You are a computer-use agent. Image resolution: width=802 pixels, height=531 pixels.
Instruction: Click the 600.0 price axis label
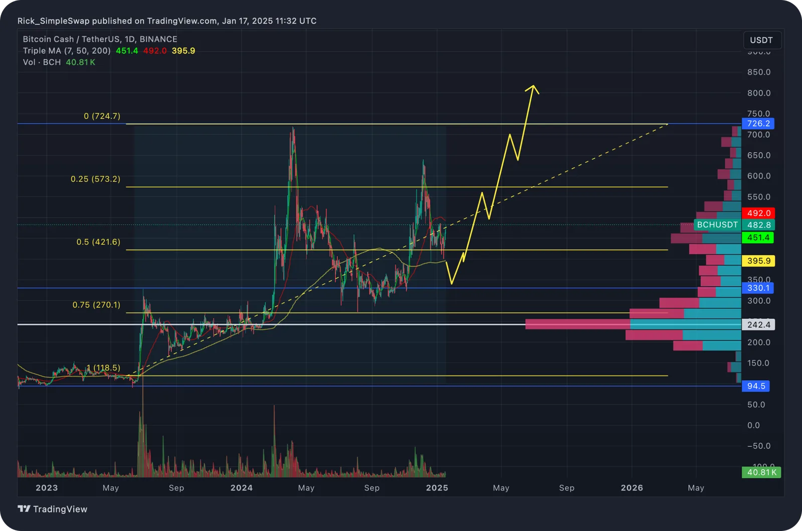click(x=759, y=176)
